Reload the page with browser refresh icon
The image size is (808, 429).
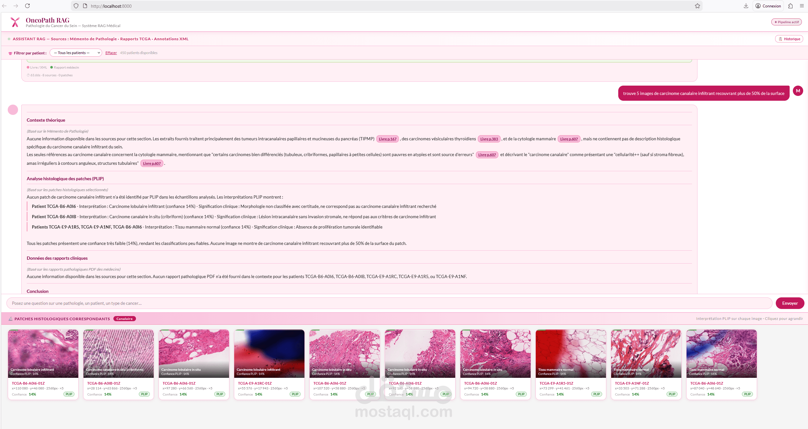point(27,6)
